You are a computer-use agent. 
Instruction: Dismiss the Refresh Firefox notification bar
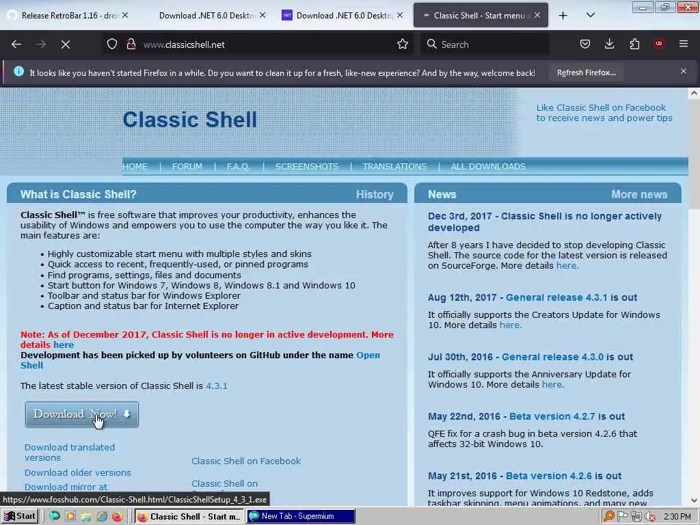(684, 71)
